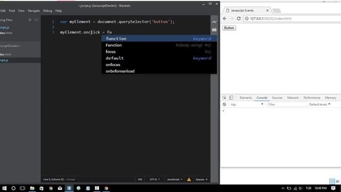Expand the project folder dropdown in sidebar
Screen dimensions: 341x192
tap(11, 46)
